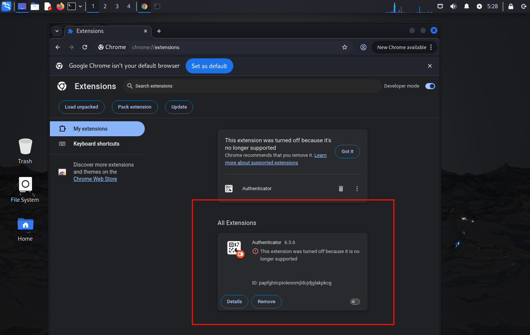Image resolution: width=530 pixels, height=335 pixels.
Task: Open a new tab with plus button
Action: click(x=159, y=31)
